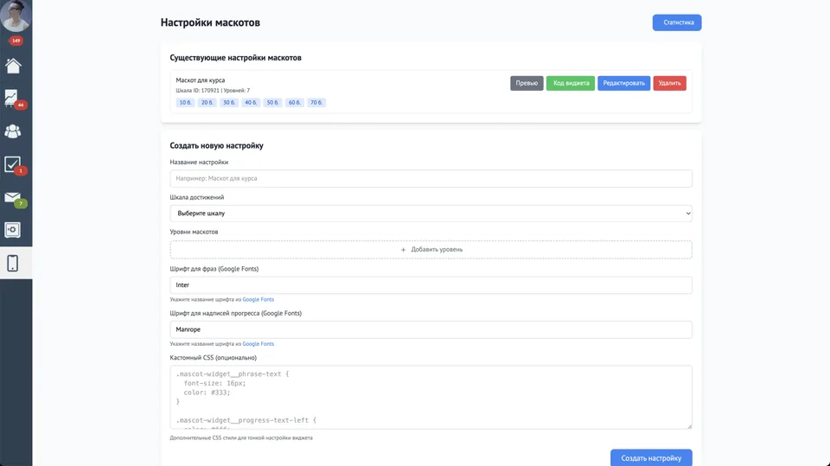The width and height of the screenshot is (830, 466).
Task: Click inside the Кастомный CSS textarea
Action: click(431, 397)
